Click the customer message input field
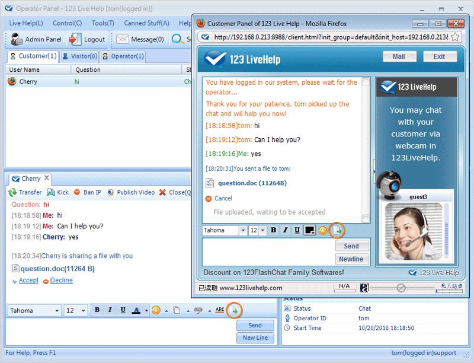The height and width of the screenshot is (363, 474). point(268,252)
